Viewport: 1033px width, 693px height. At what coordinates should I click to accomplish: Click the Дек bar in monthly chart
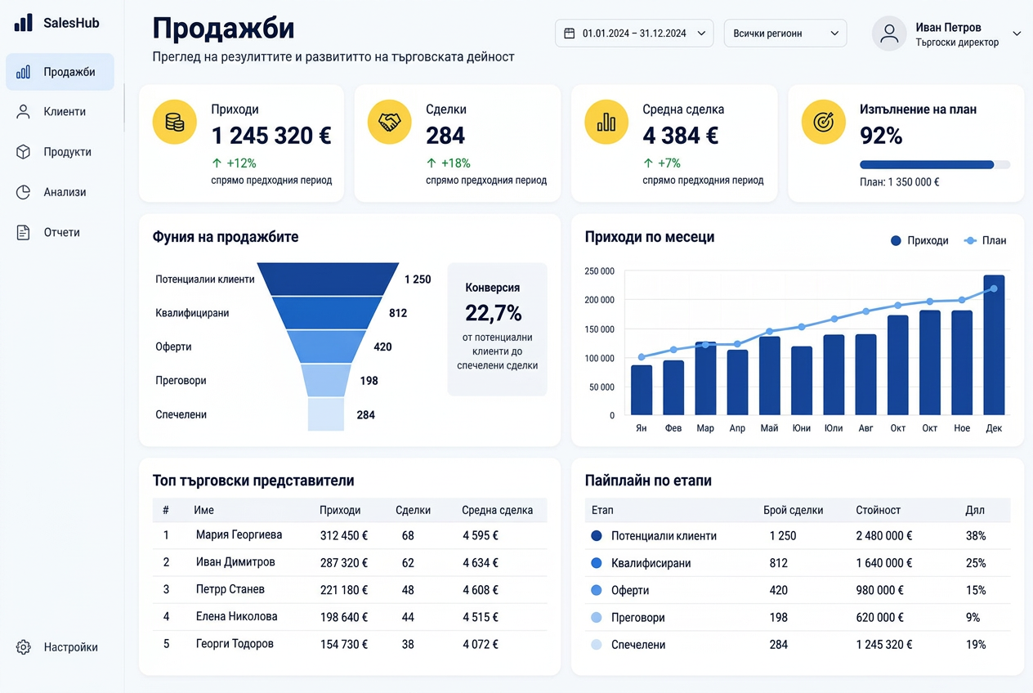tap(994, 345)
